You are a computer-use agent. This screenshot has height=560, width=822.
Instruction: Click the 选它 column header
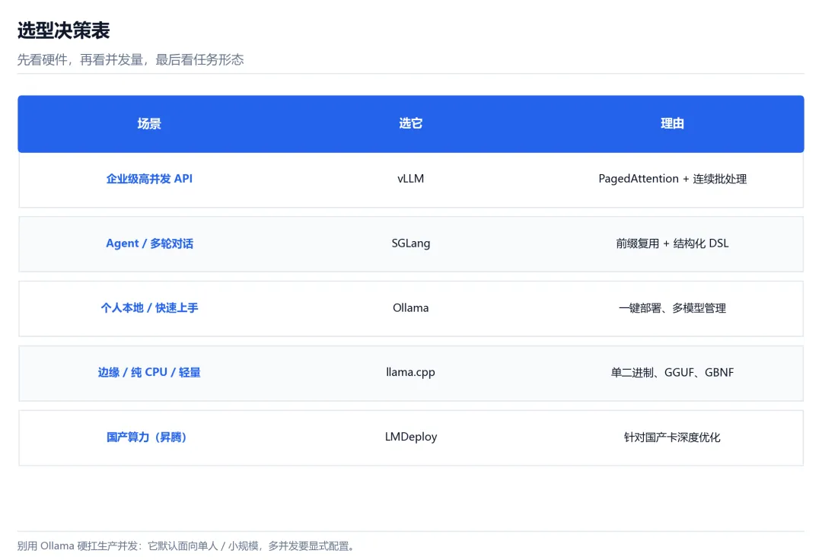click(x=410, y=123)
